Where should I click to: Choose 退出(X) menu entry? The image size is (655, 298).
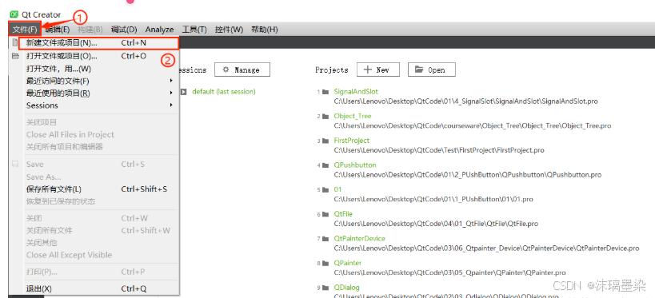tap(94, 289)
